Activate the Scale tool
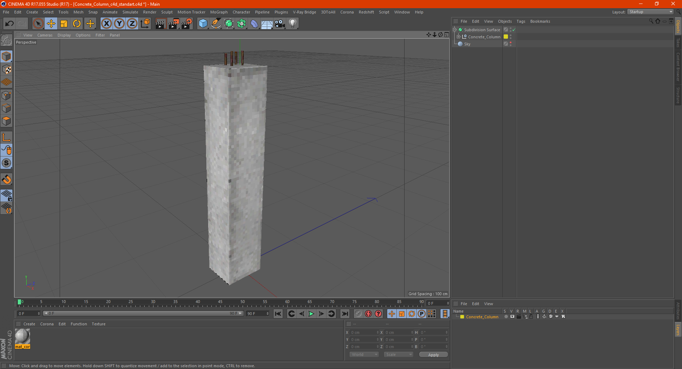The height and width of the screenshot is (369, 682). (x=64, y=24)
